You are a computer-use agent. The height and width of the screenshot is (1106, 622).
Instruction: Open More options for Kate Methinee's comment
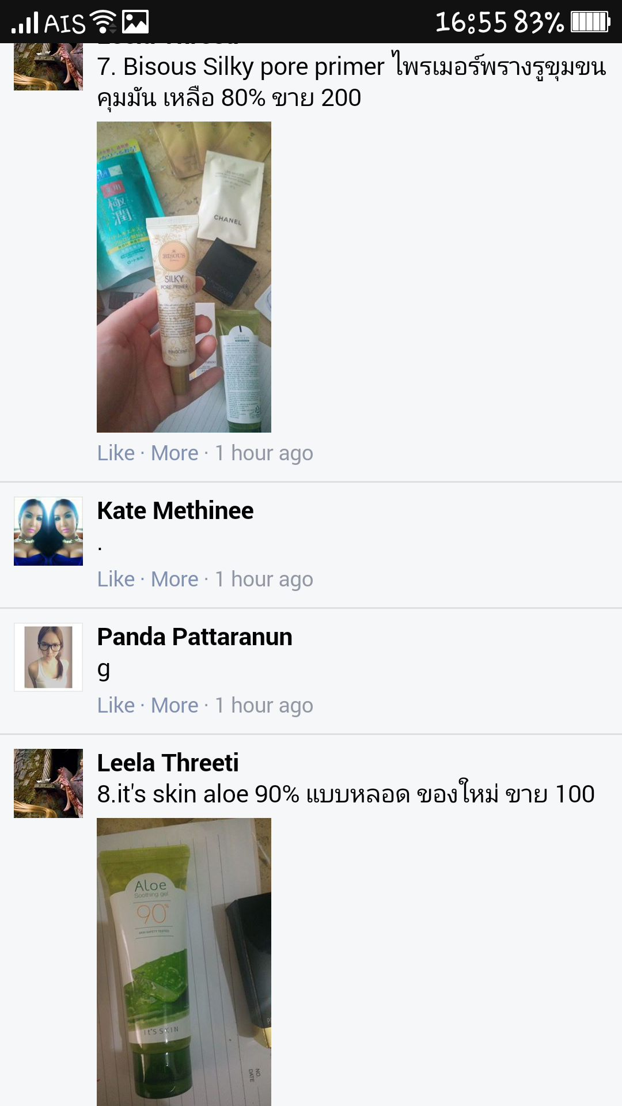(175, 579)
